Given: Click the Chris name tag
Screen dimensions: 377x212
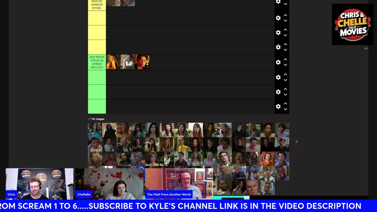Looking at the screenshot, I should click(11, 194).
